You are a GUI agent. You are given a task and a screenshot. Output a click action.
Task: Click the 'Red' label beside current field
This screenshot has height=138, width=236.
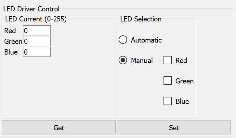(10, 31)
